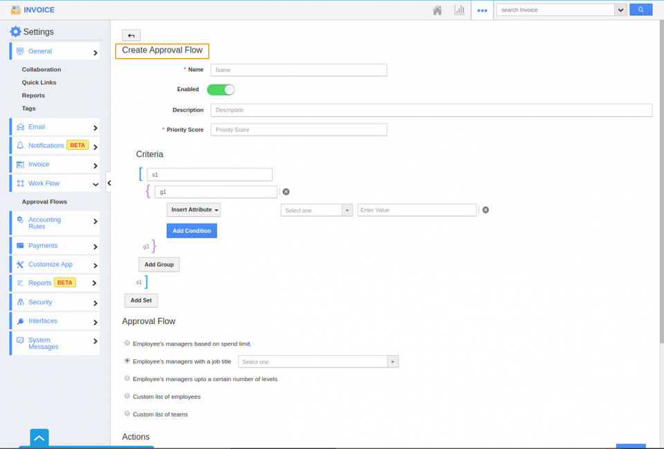
Task: Click the back arrow button
Action: pos(131,35)
